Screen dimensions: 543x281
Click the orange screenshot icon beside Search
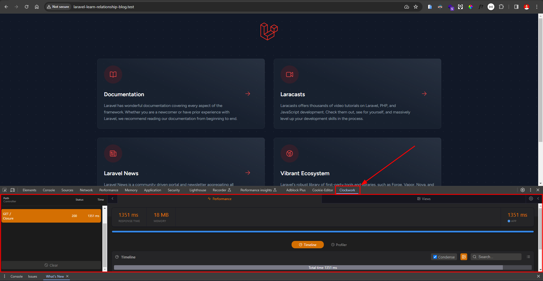click(464, 257)
